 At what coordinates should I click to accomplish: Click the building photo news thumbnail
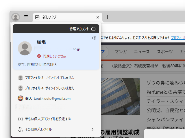pos(120,97)
